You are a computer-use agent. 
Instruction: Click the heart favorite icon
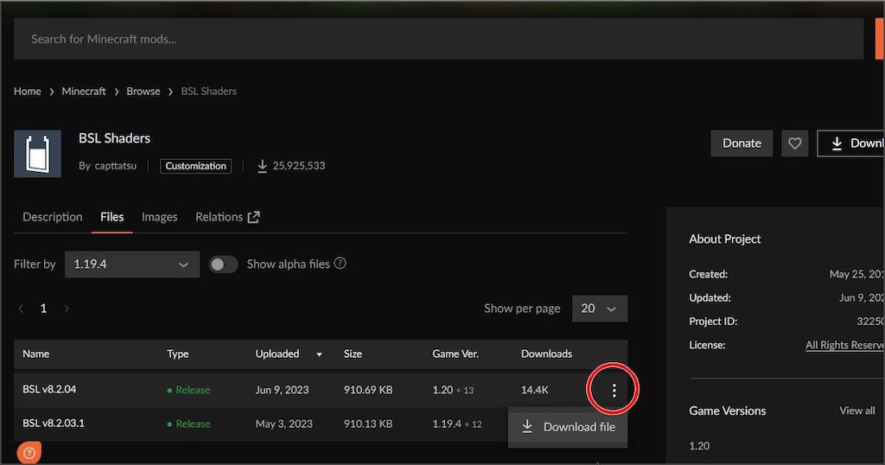click(795, 143)
